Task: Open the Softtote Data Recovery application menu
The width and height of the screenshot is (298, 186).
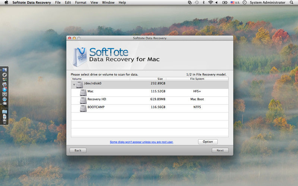Action: (32, 3)
